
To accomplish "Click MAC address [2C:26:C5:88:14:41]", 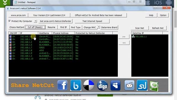I will 63,50.
